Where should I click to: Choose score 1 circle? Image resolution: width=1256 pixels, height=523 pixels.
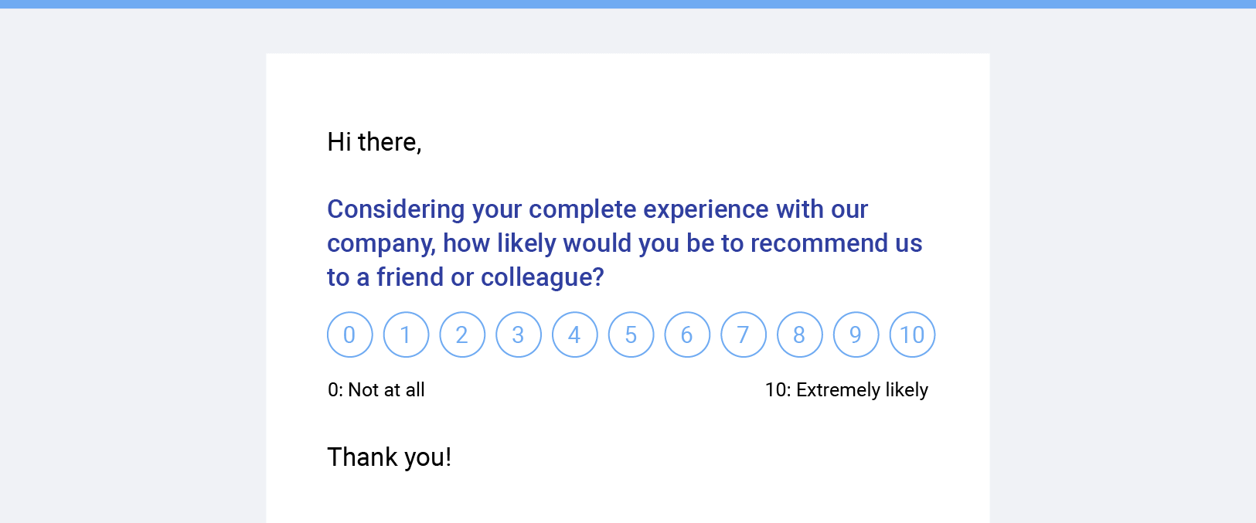[406, 335]
